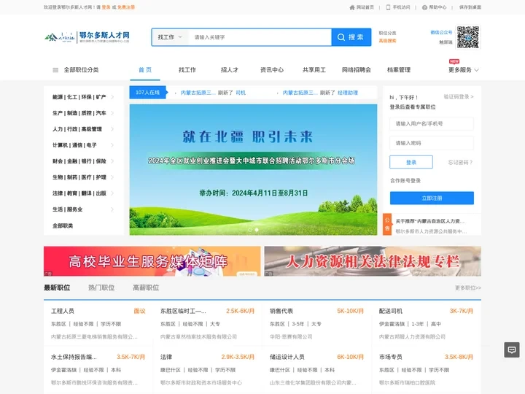Click the help center icon
This screenshot has height=394, width=525.
[424, 7]
